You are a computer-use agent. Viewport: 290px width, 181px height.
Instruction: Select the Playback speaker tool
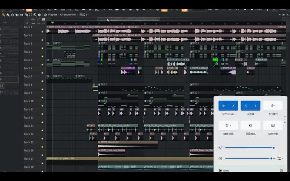39,15
